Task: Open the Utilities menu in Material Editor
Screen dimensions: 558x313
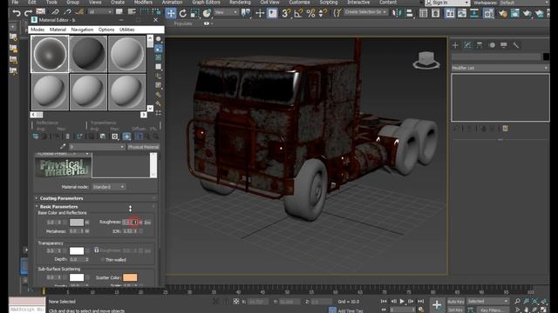Action: [x=127, y=30]
